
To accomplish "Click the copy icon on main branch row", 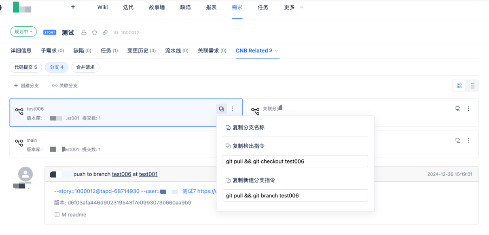I will tap(458, 140).
